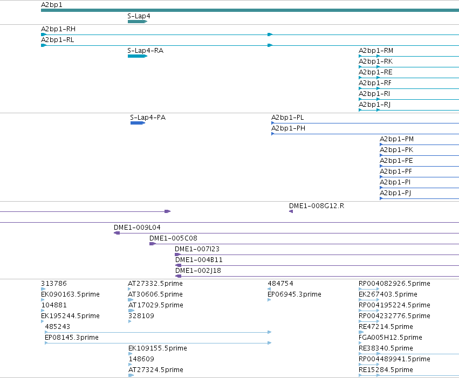
Task: Select transcript A2bp1-RJ label
Action: click(375, 105)
